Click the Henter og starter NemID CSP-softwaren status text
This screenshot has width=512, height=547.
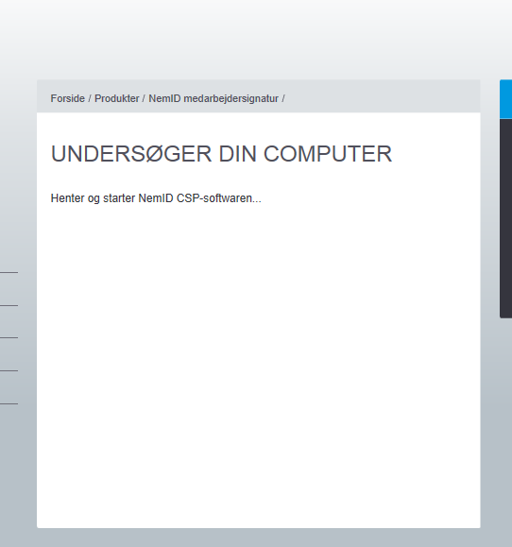pos(156,198)
